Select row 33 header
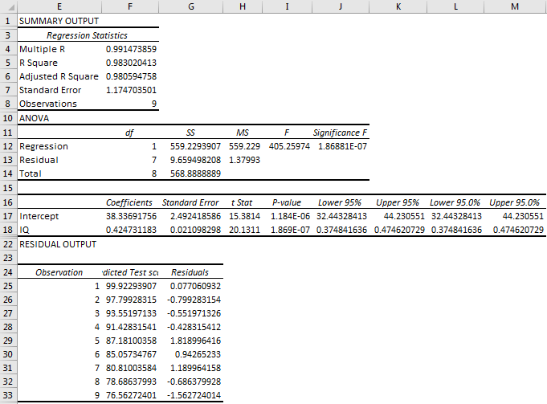Viewport: 547px width, 404px height. click(x=8, y=395)
